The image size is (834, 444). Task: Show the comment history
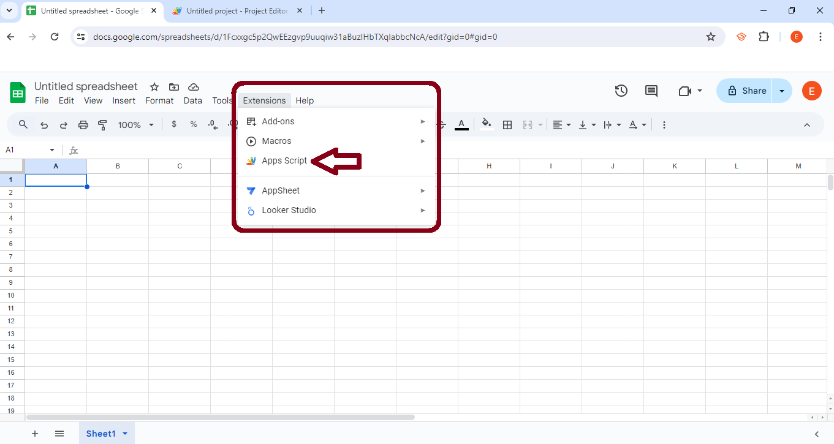651,90
